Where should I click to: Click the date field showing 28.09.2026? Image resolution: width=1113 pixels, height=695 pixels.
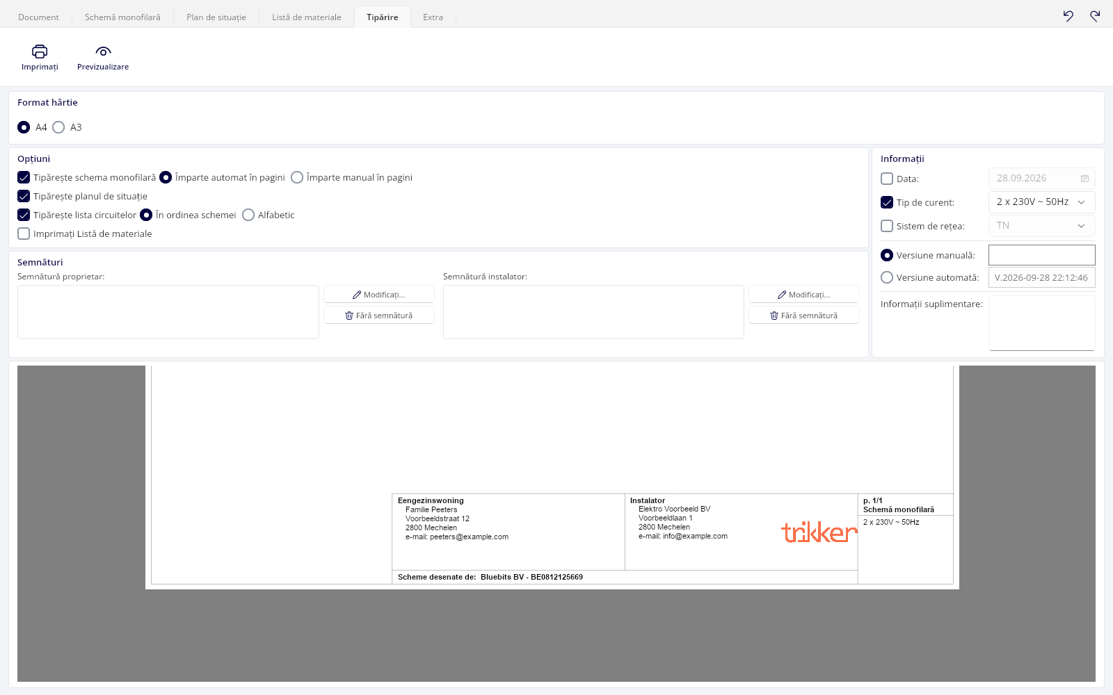[x=1041, y=179]
